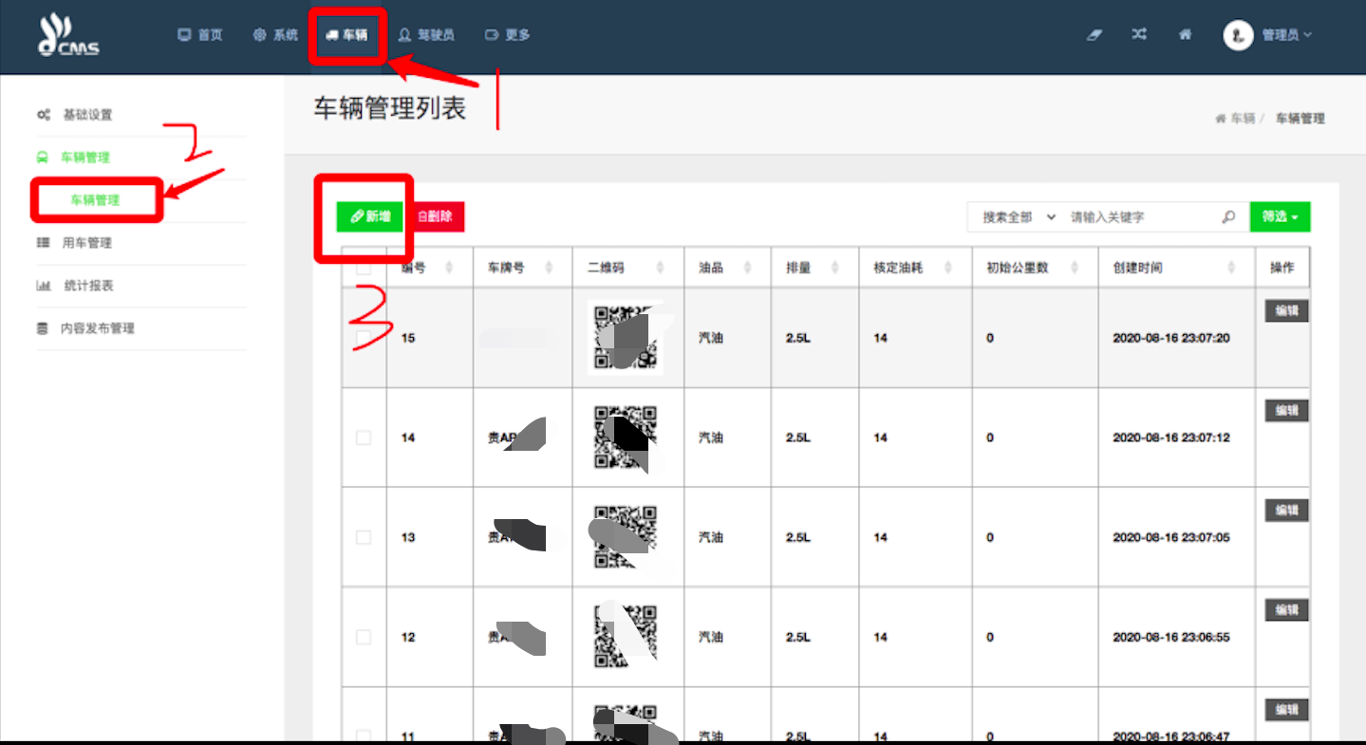Click 编辑 for vehicle number 15
Image resolution: width=1366 pixels, height=745 pixels.
pyautogui.click(x=1286, y=311)
